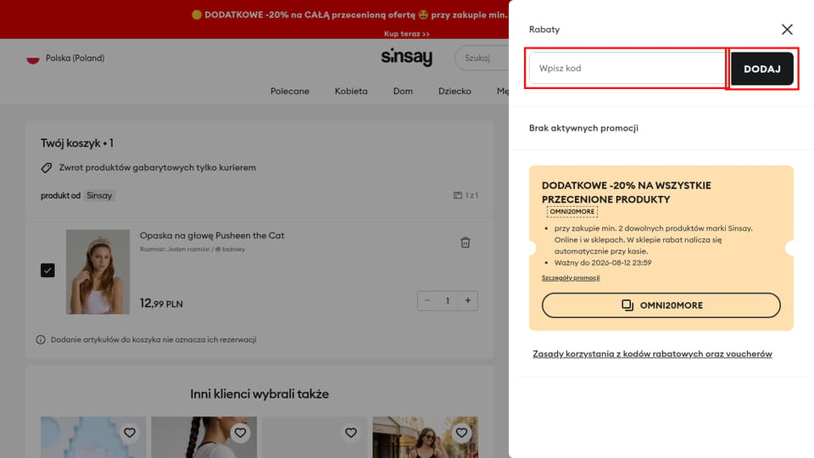Click the info icon beside reservation note
This screenshot has height=458, width=814.
[41, 339]
